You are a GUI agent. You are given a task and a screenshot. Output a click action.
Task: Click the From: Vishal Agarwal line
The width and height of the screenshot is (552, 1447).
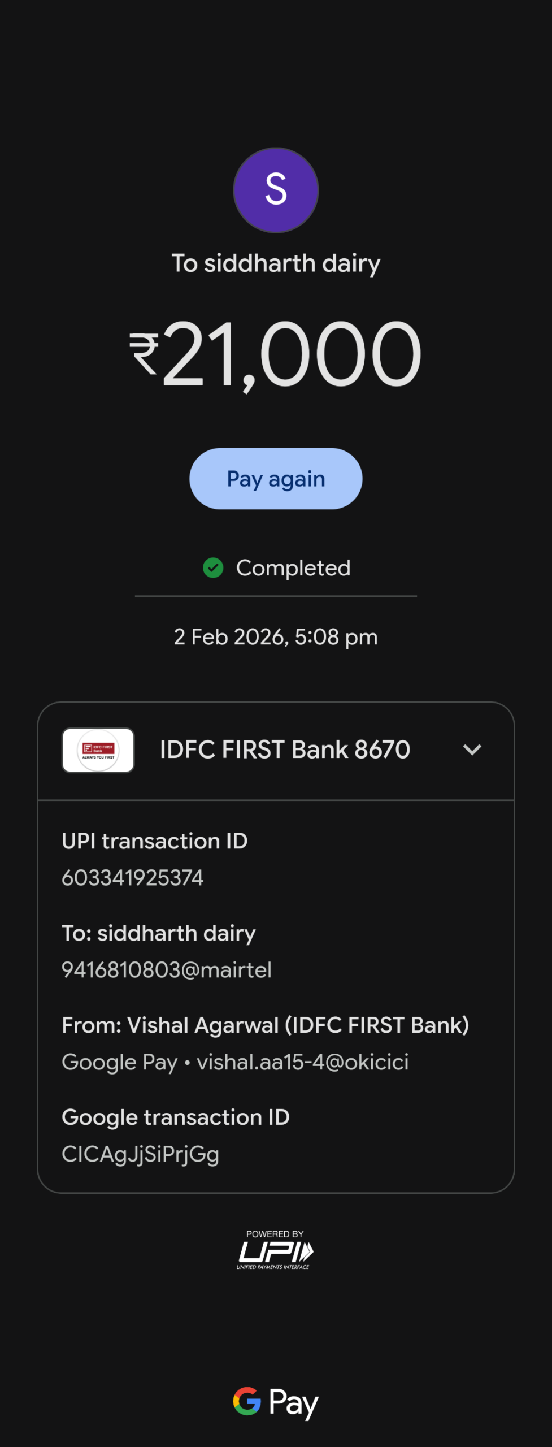click(x=265, y=1025)
